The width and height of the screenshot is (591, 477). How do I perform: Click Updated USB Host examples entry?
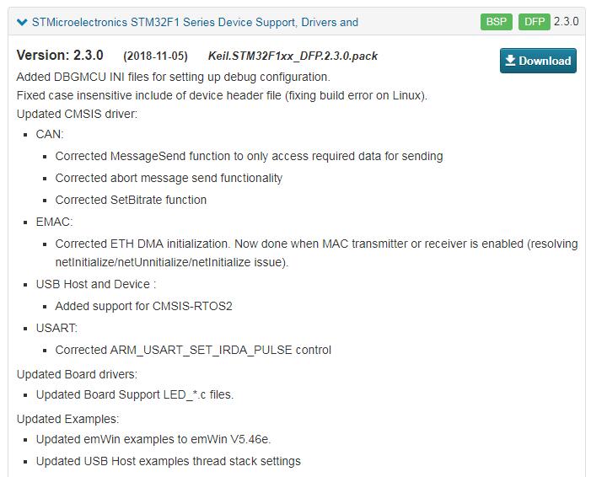coord(169,461)
